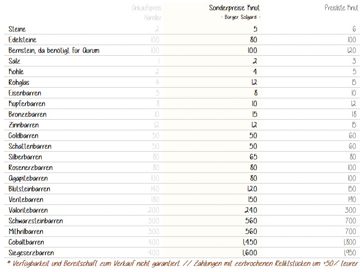The height and width of the screenshot is (272, 363).
Task: Click the "Steine" row label
Action: [17, 29]
